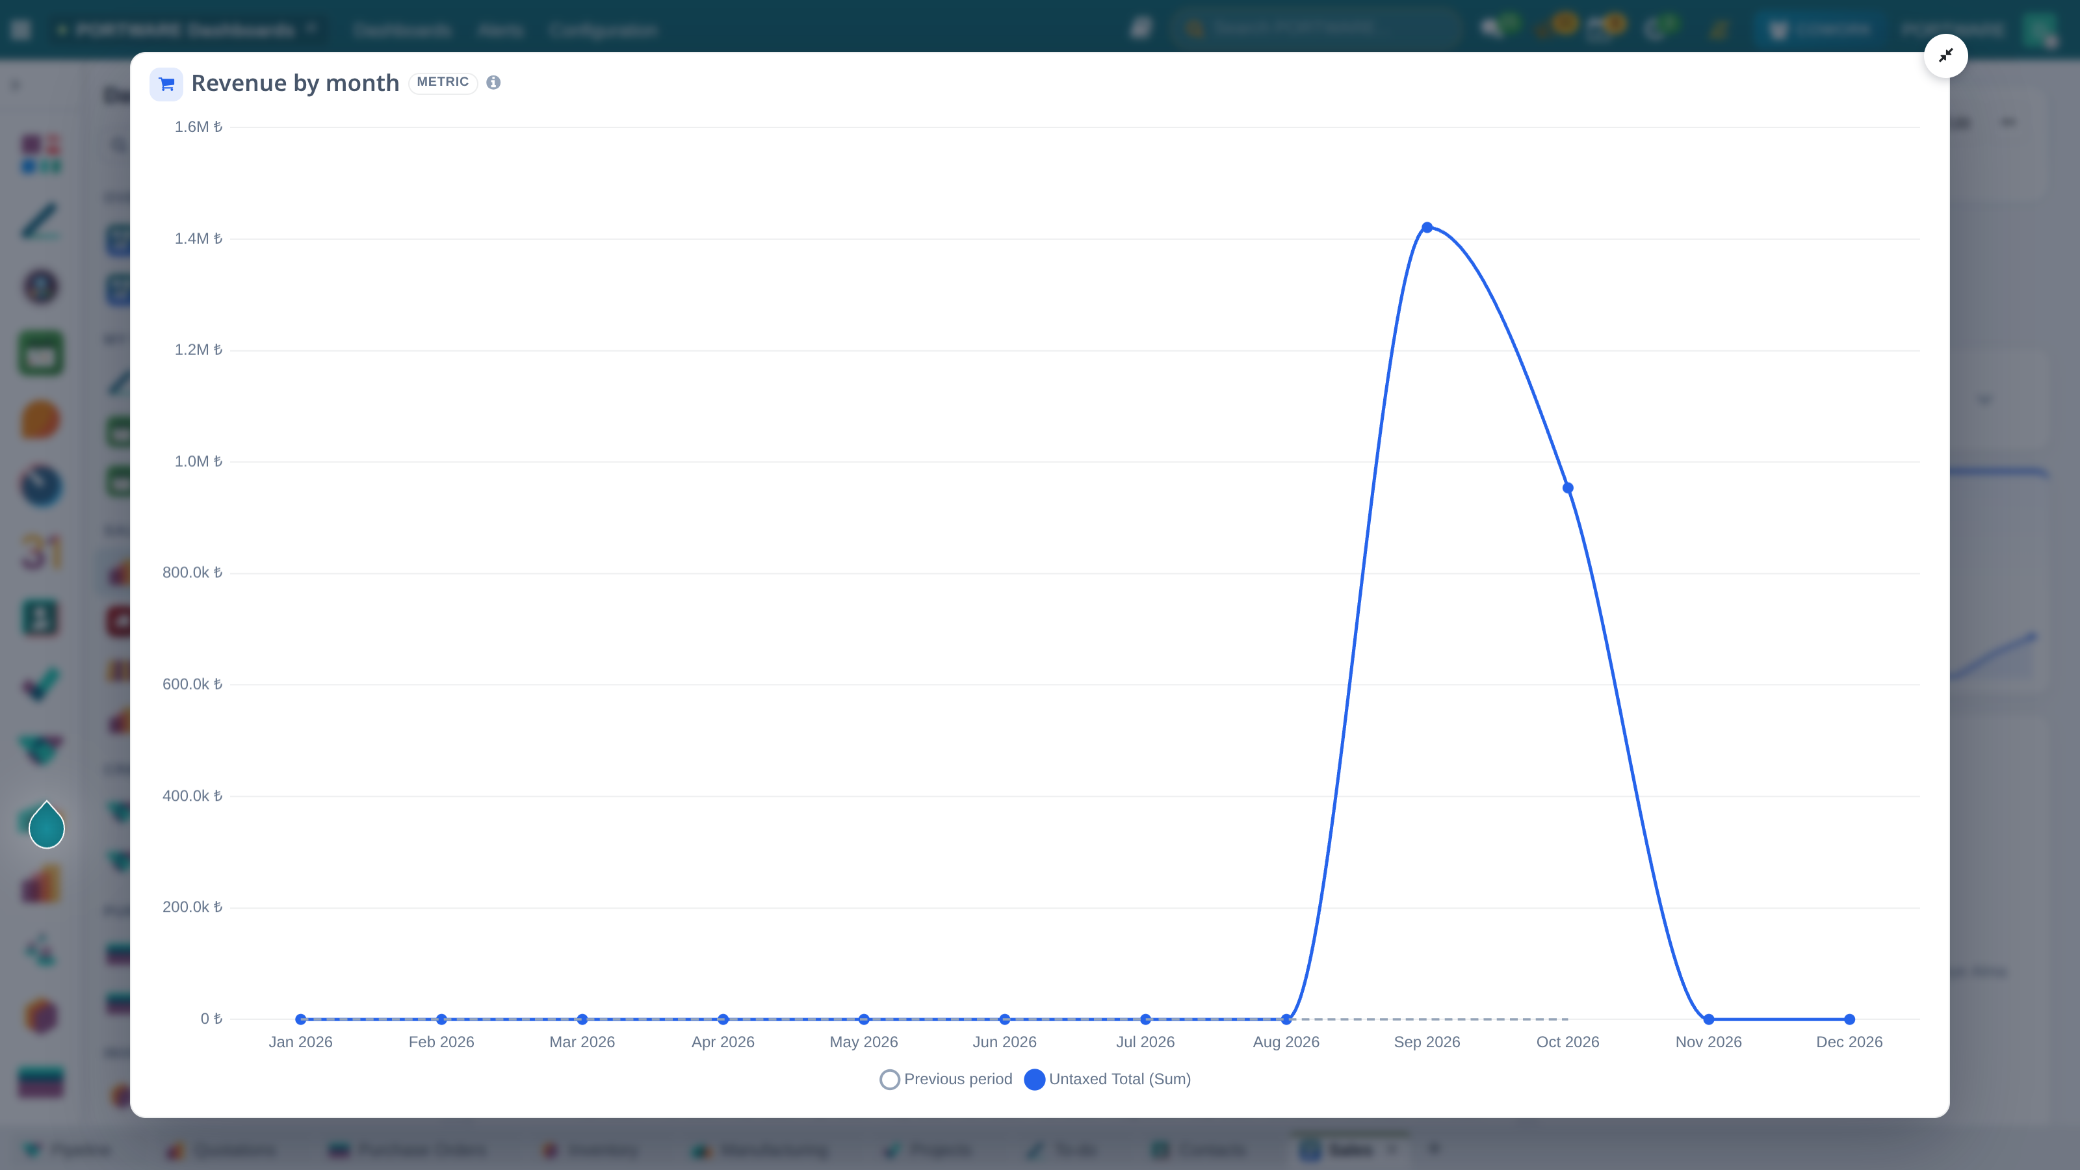
Task: Click the 'Dec 2026' x-axis label
Action: pos(1849,1041)
